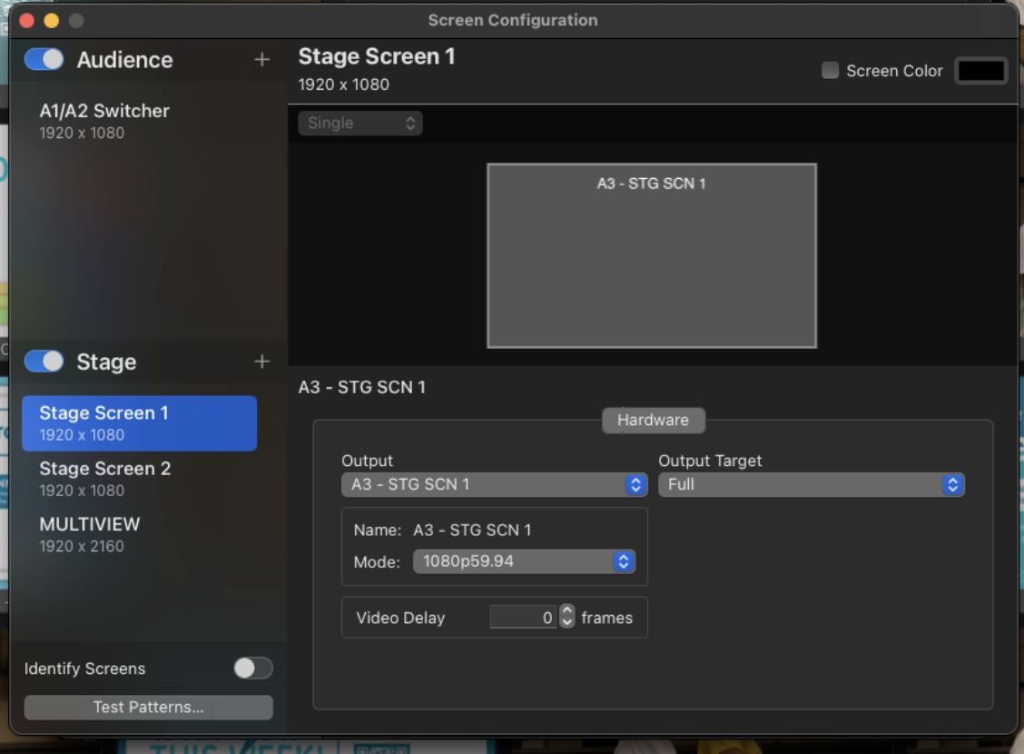
Task: Select the Hardware tab
Action: 653,420
